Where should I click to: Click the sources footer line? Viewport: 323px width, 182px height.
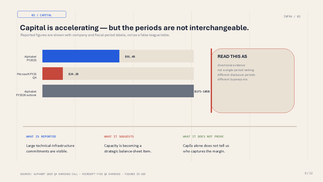click(x=83, y=174)
